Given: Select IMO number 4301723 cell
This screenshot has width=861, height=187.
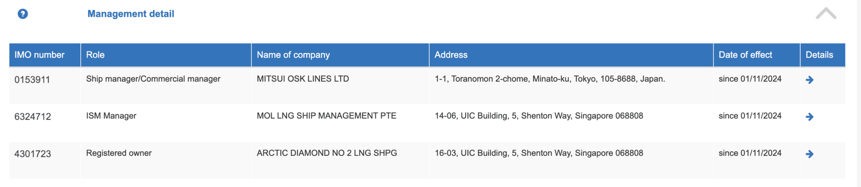Looking at the screenshot, I should (x=33, y=154).
